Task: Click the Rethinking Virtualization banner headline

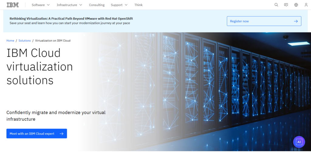Action: pyautogui.click(x=71, y=18)
